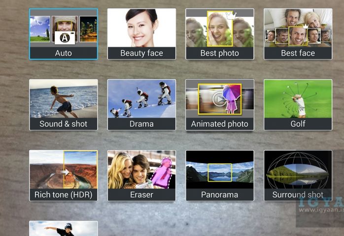344x236 pixels.
Task: Switch to Best face mode
Action: point(298,34)
